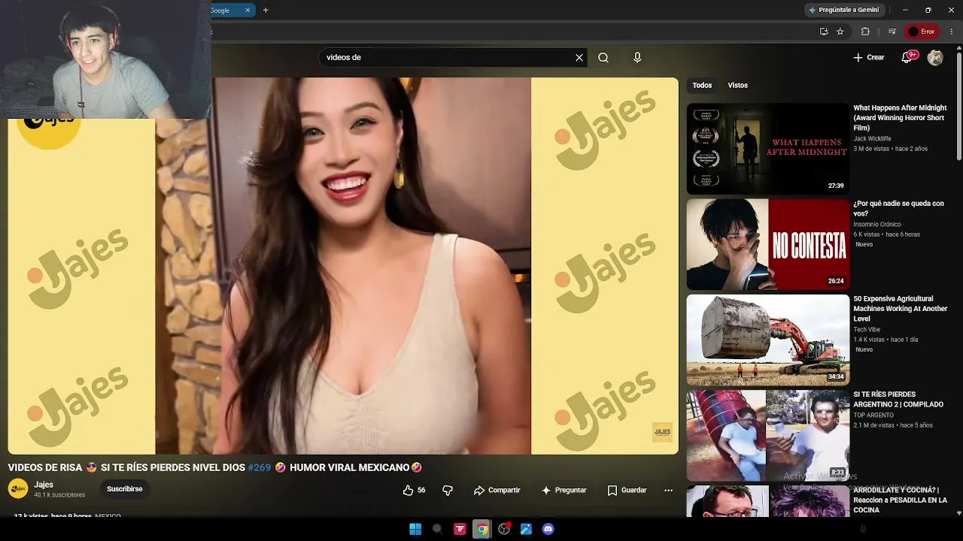Open the YouTube account avatar menu
The height and width of the screenshot is (541, 963).
[x=935, y=58]
